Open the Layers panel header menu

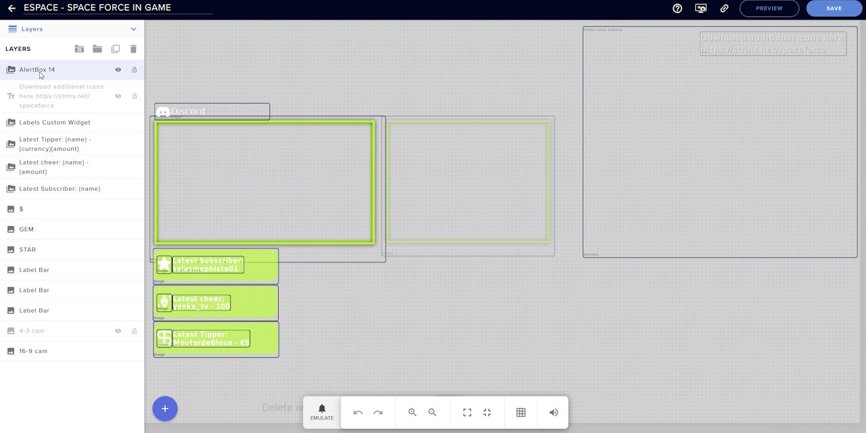point(72,29)
